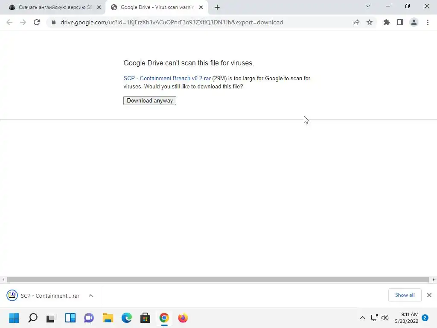Share this page icon

click(356, 22)
